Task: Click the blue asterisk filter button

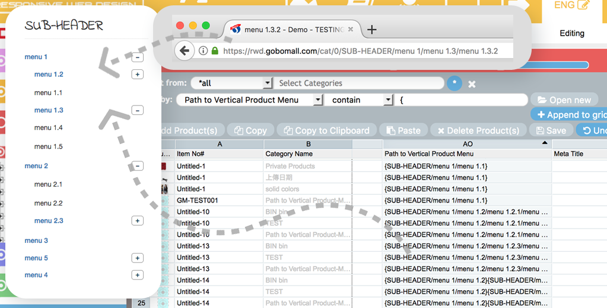Action: point(455,84)
